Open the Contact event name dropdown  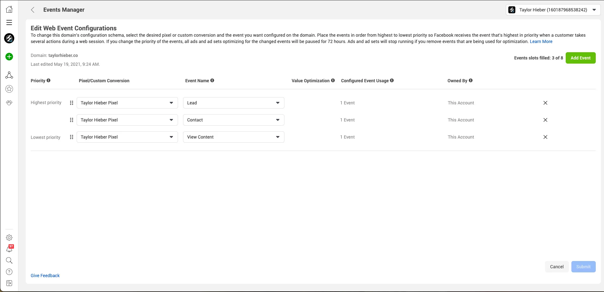point(233,120)
